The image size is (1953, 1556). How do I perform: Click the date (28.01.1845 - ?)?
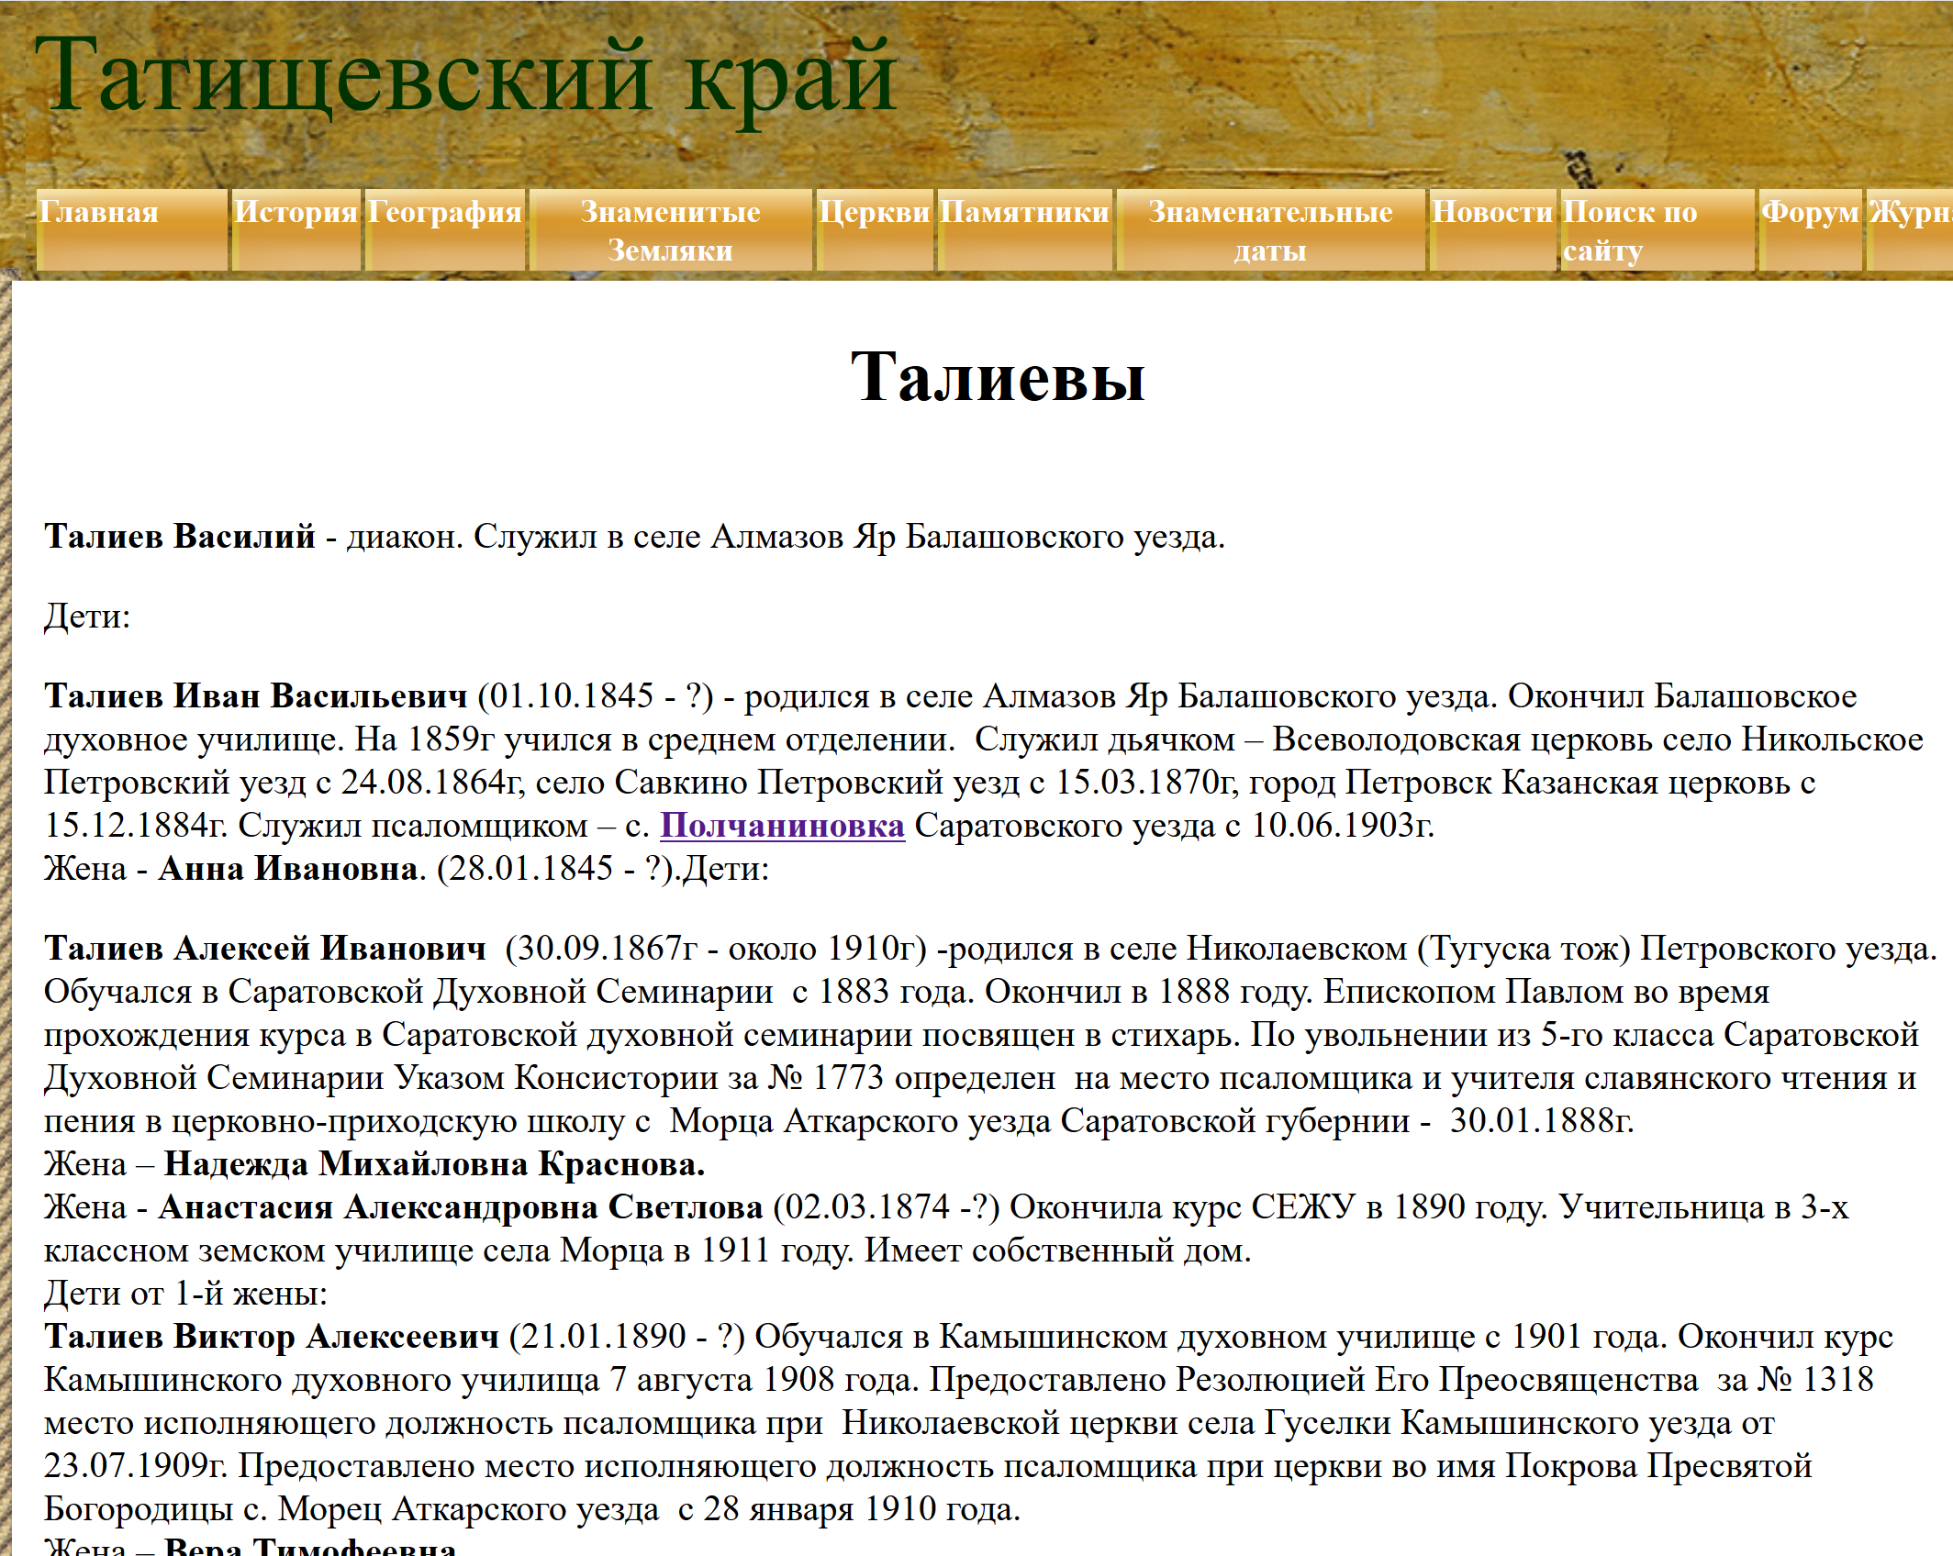click(x=556, y=868)
